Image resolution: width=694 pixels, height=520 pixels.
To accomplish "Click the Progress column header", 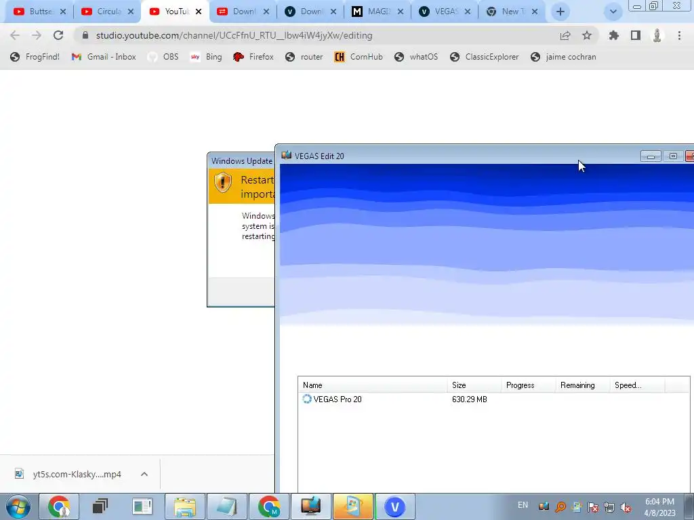I will [x=529, y=385].
